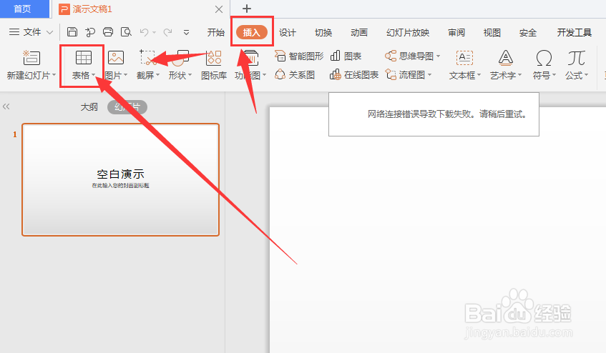Insert a Relationship diagram (关系图)
The image size is (606, 353).
295,74
